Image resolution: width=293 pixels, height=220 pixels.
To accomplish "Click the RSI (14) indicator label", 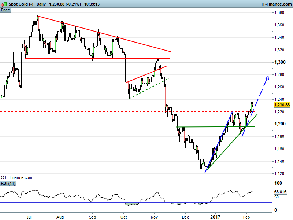I will pyautogui.click(x=8, y=183).
